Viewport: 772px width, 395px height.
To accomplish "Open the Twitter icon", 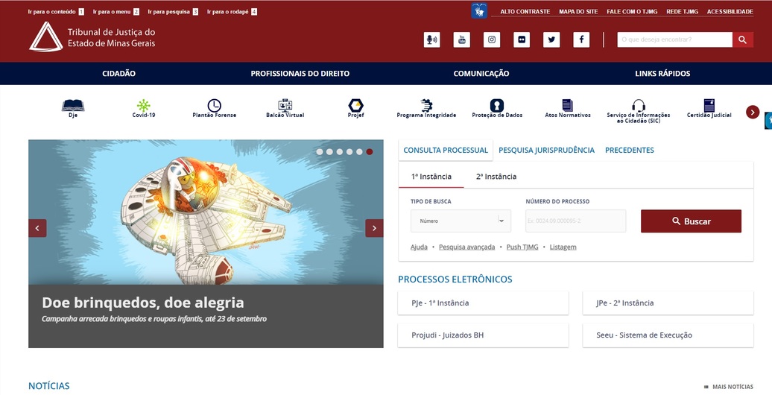I will (x=551, y=40).
